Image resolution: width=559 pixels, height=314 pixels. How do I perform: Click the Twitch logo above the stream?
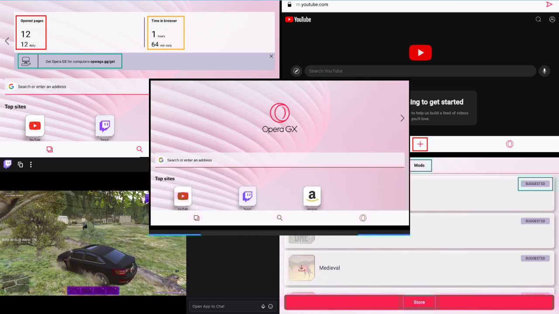7,164
